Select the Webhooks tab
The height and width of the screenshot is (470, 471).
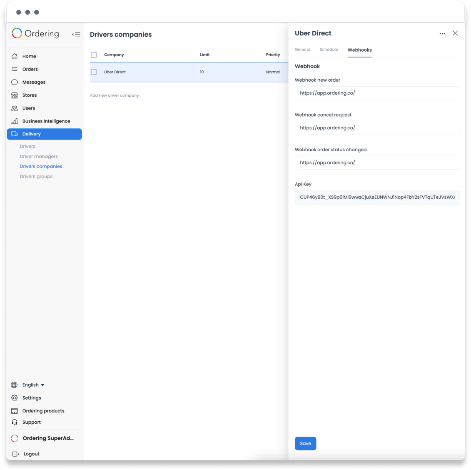point(359,50)
